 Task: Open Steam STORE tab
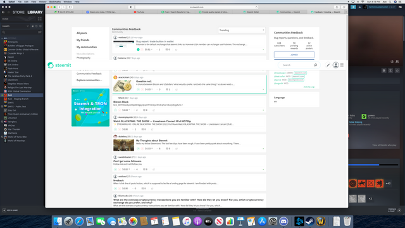coord(18,12)
